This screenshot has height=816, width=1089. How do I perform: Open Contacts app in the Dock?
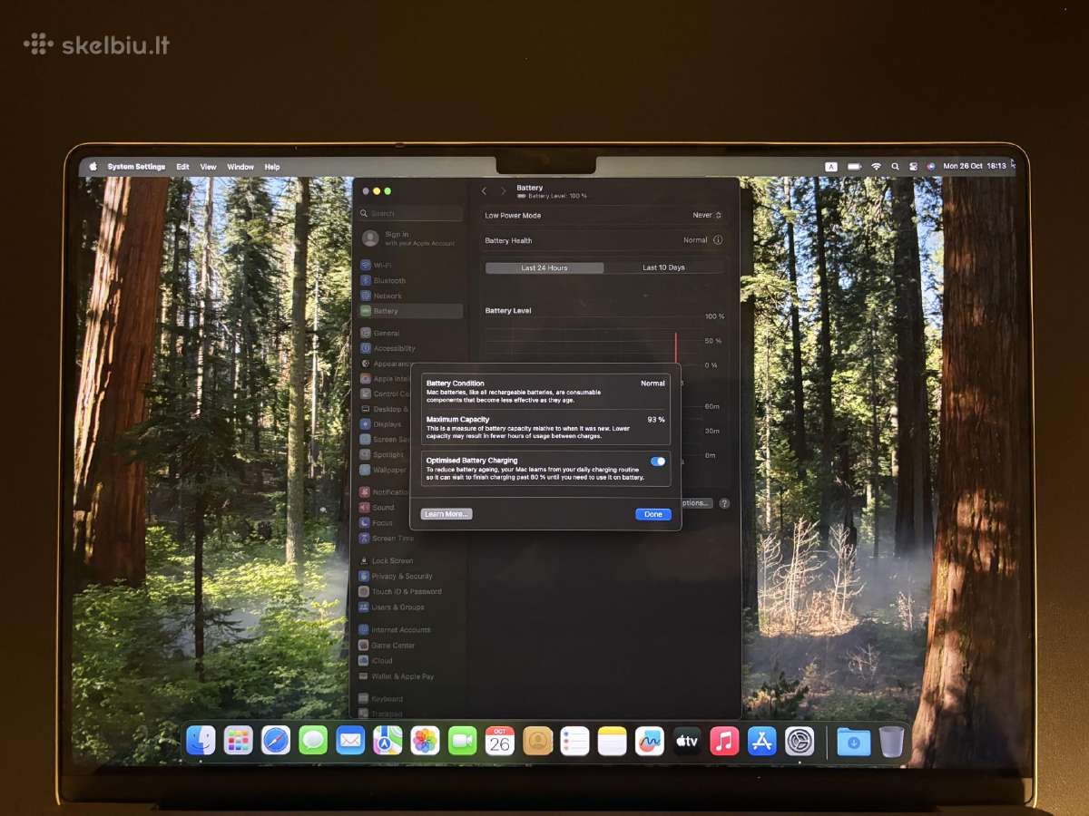pyautogui.click(x=537, y=741)
